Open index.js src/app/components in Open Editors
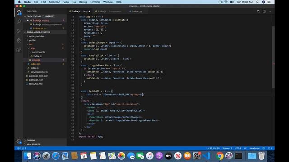The image size is (289, 162). (x=45, y=24)
